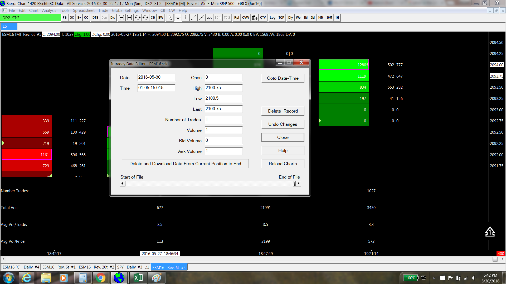The height and width of the screenshot is (284, 506).
Task: Toggle the Log scale toolbar button
Action: (273, 18)
